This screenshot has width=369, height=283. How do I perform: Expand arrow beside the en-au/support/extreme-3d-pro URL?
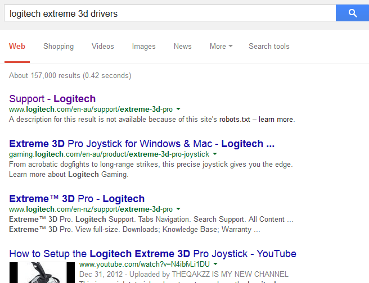(x=178, y=109)
